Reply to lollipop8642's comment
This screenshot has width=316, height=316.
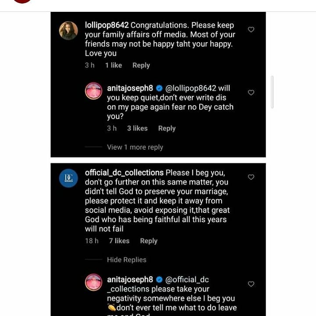point(141,65)
